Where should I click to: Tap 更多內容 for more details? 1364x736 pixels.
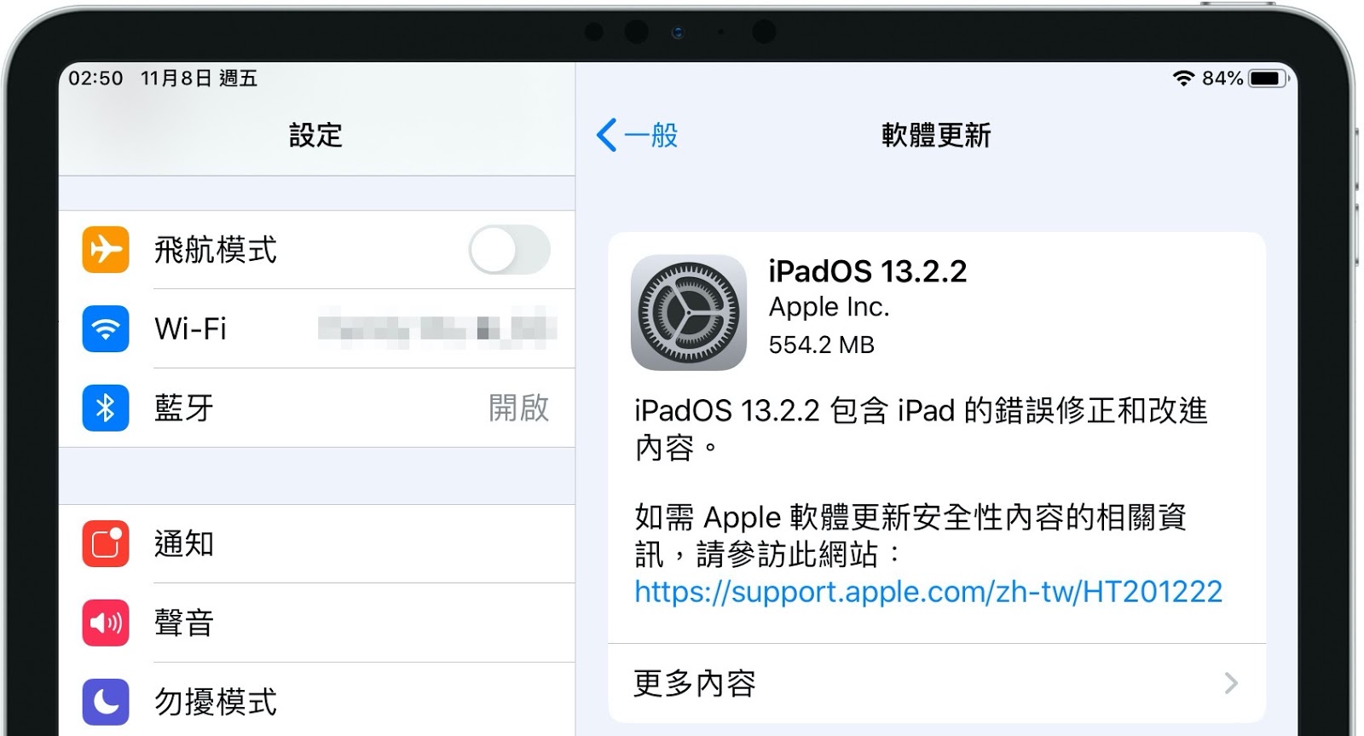[x=937, y=683]
